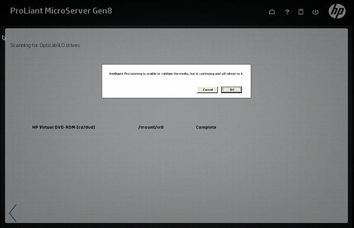Click the Complete status text
Image resolution: width=354 pixels, height=228 pixels.
pyautogui.click(x=206, y=127)
